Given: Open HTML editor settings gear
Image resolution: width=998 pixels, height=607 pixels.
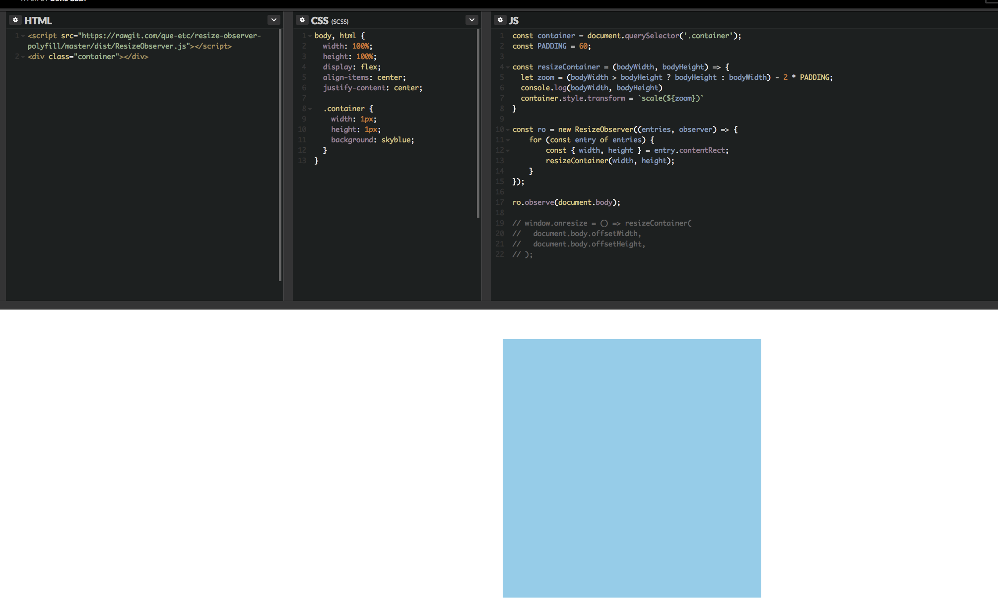Looking at the screenshot, I should [15, 20].
